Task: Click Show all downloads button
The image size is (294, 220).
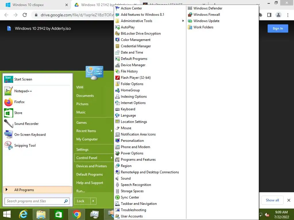Action: (272, 200)
